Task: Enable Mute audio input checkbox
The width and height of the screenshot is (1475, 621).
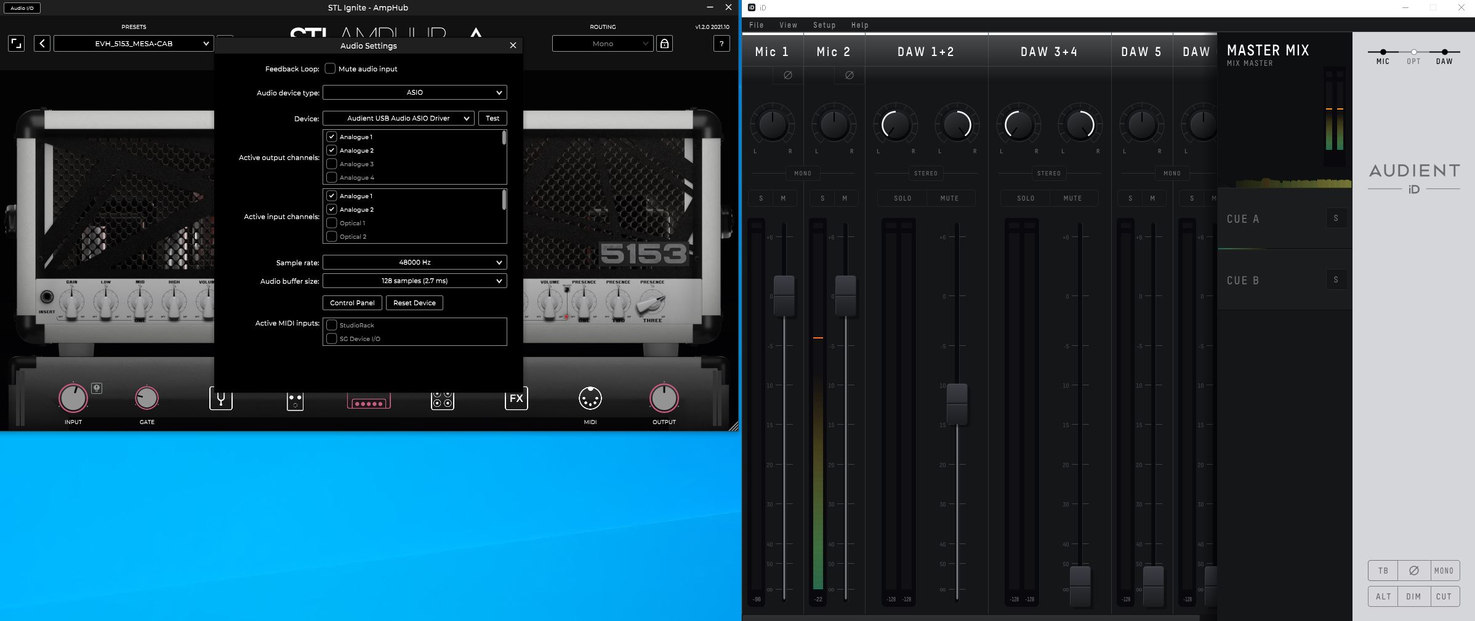Action: click(331, 68)
